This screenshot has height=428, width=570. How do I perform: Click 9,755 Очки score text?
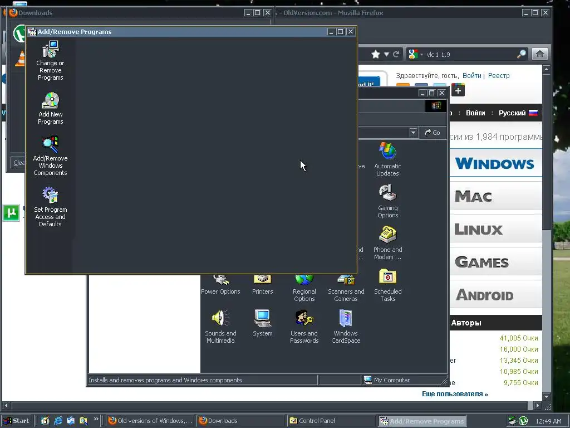[520, 383]
